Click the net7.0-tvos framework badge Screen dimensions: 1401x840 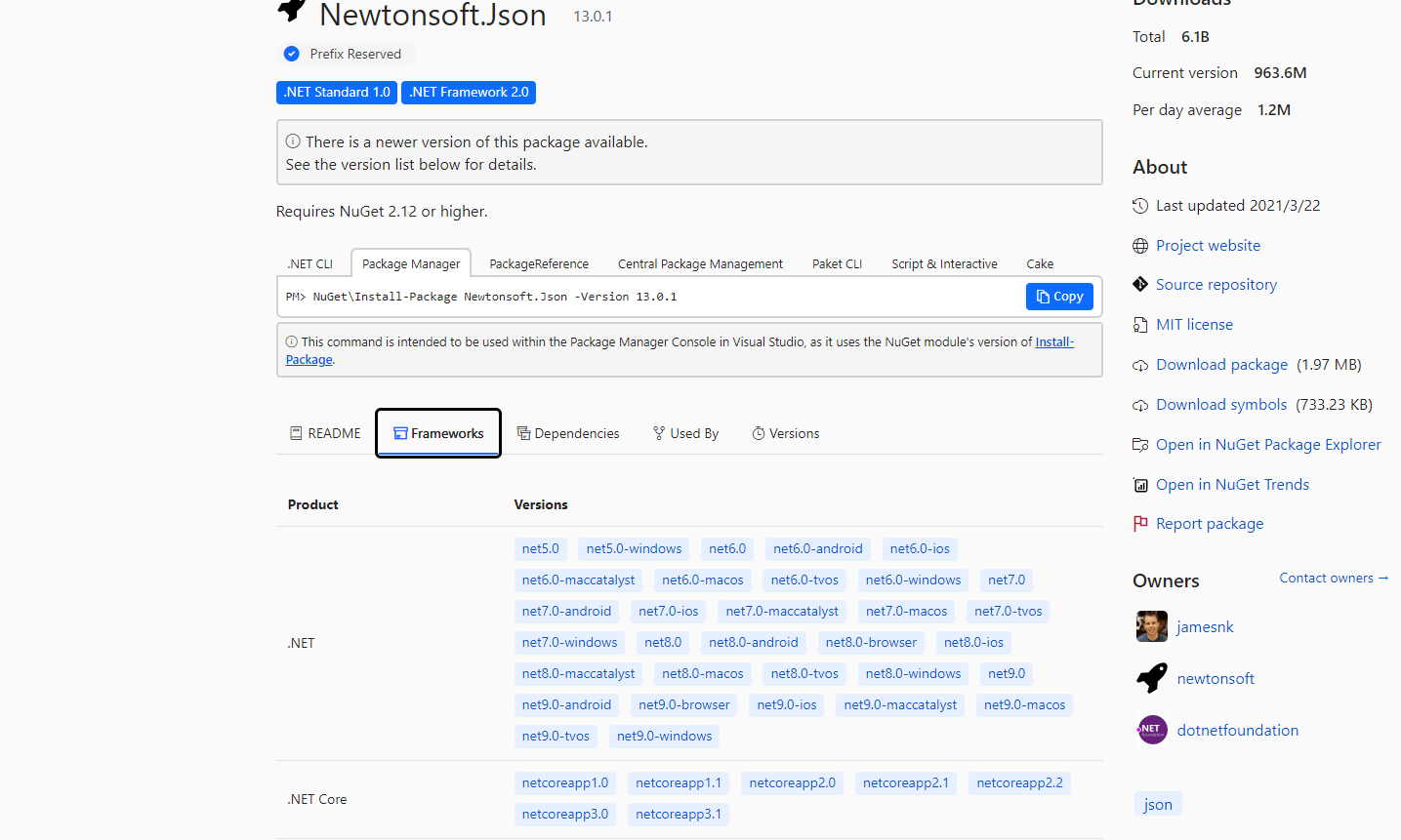pyautogui.click(x=1009, y=612)
